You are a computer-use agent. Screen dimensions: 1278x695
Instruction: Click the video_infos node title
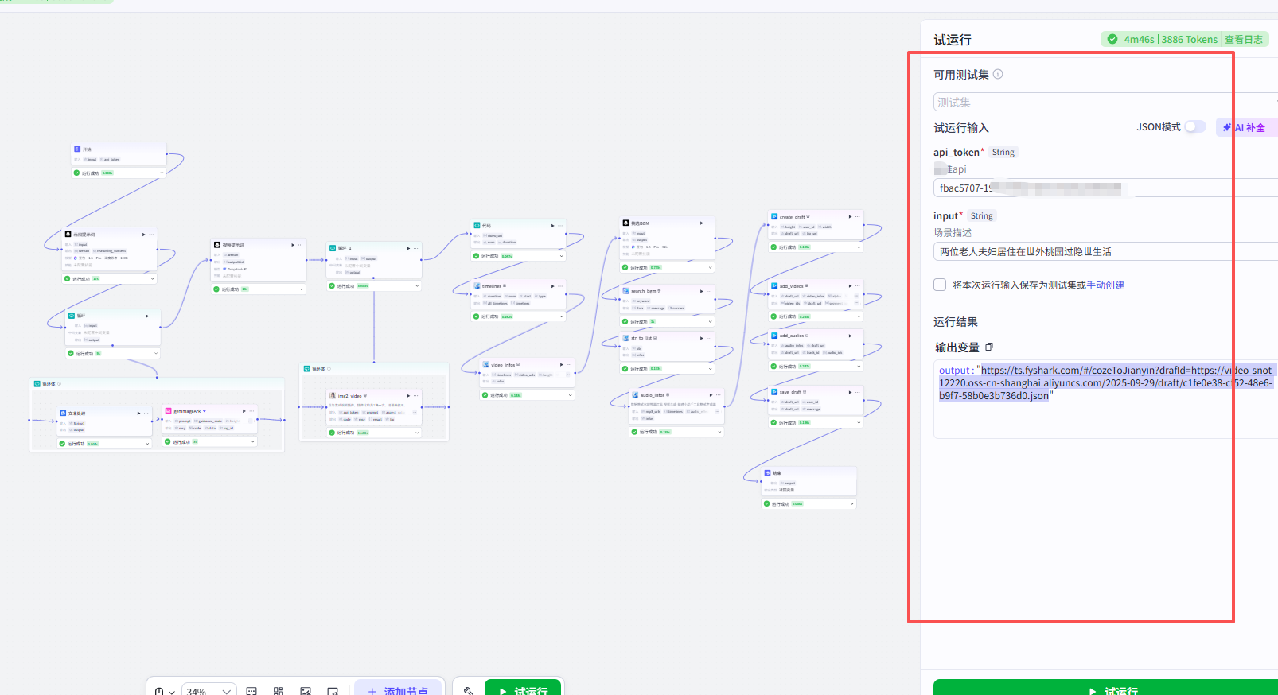[x=503, y=365]
